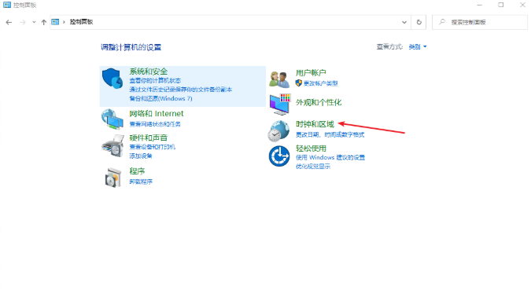531x297 pixels.
Task: Open the 用户帐户 people icon
Action: 279,79
